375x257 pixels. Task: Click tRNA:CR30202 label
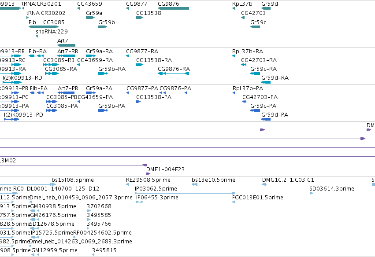coord(46,13)
